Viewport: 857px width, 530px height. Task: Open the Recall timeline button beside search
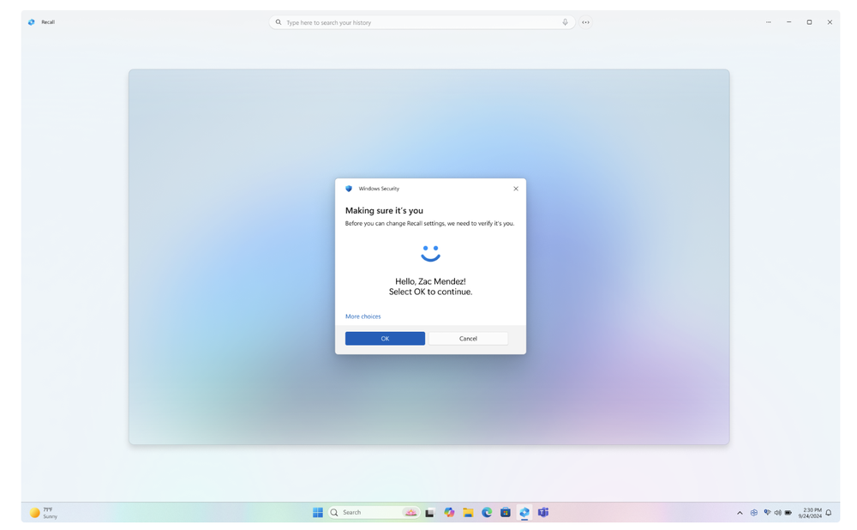click(x=585, y=22)
